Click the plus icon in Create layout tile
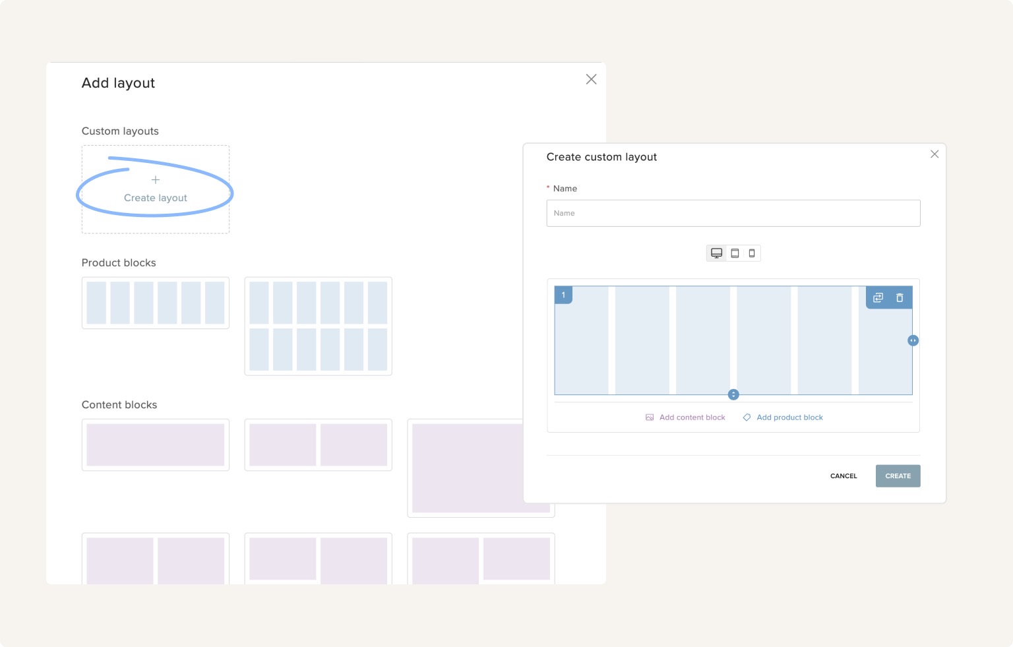Image resolution: width=1013 pixels, height=647 pixels. [x=156, y=180]
